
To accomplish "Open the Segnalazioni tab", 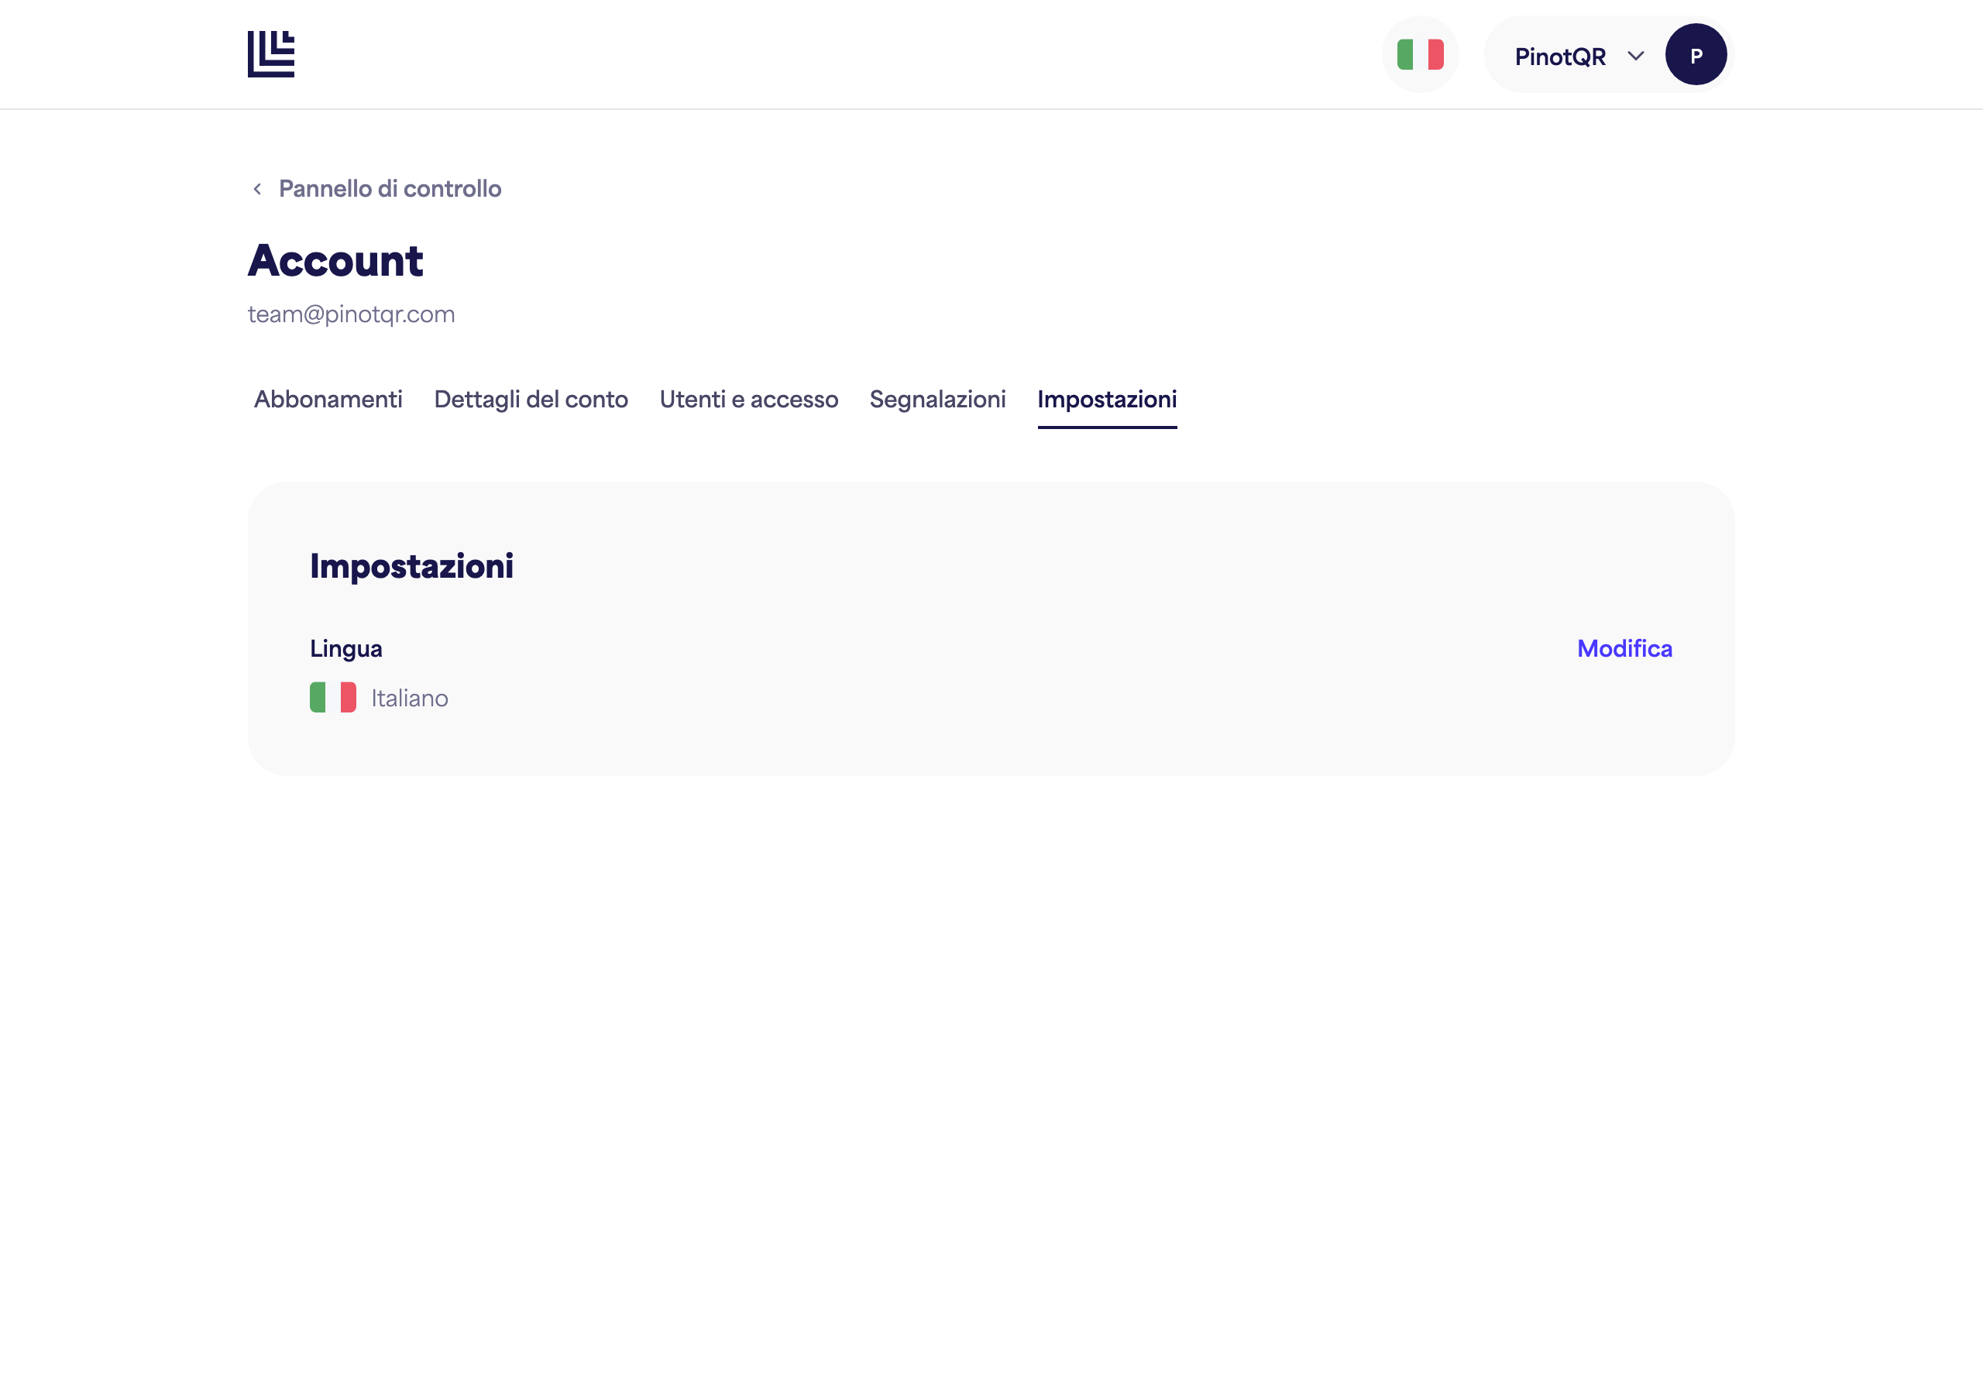I will coord(937,399).
